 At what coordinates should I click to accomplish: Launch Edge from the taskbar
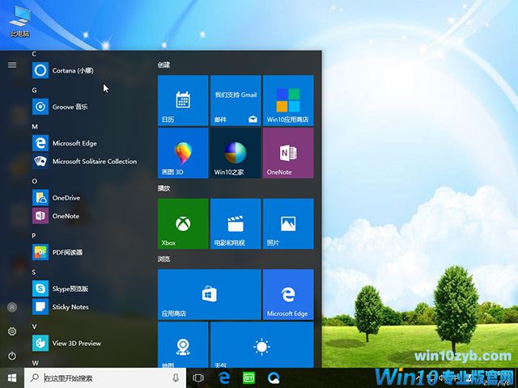pyautogui.click(x=224, y=378)
